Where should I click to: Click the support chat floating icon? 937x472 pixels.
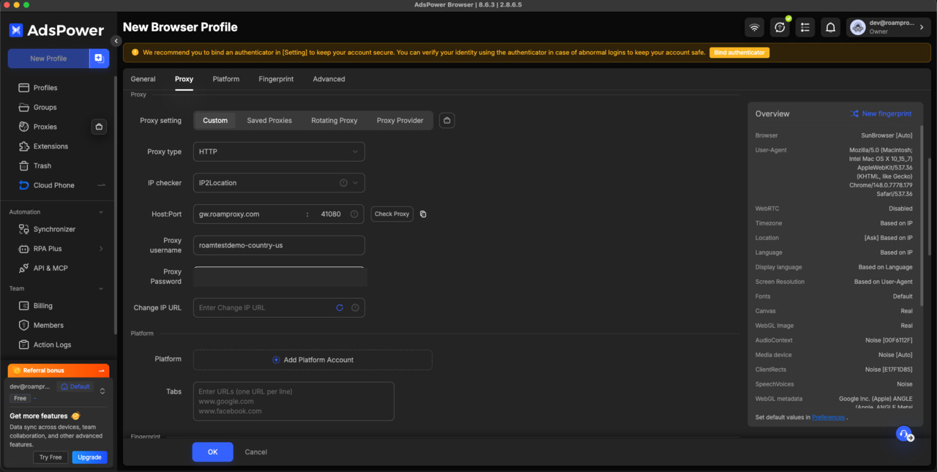click(x=905, y=434)
